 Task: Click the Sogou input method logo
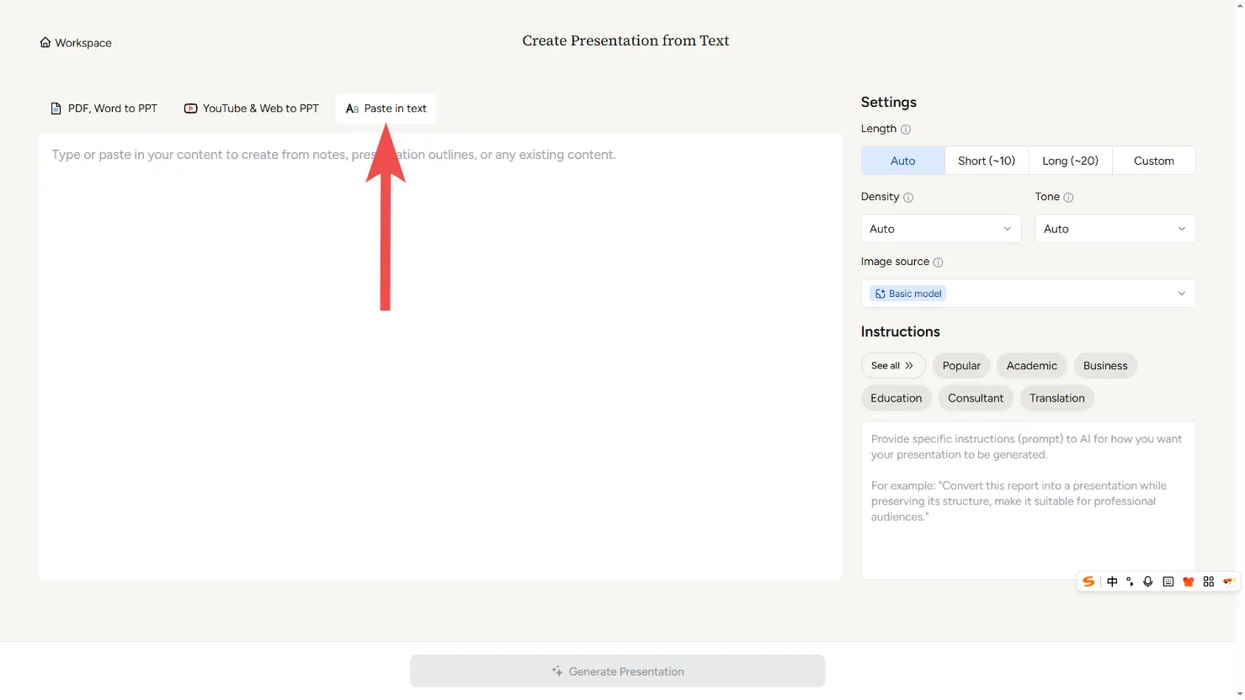[1088, 581]
